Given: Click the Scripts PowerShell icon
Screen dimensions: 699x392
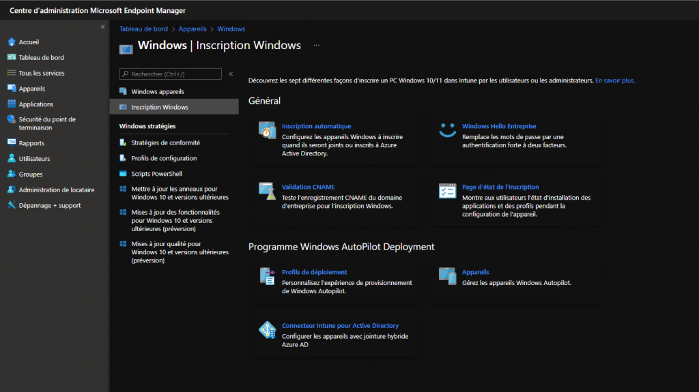Looking at the screenshot, I should (x=123, y=174).
